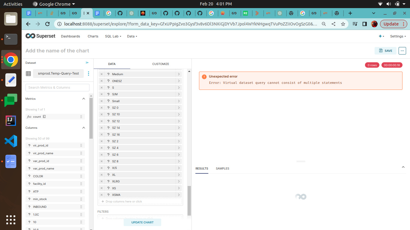Save the chart using the SAVE button
410x230 pixels.
[x=385, y=51]
